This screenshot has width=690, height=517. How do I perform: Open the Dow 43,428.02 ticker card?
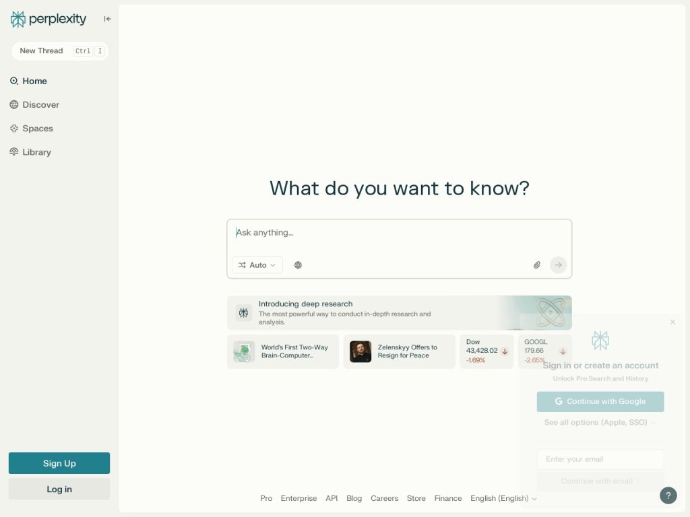[x=487, y=351]
